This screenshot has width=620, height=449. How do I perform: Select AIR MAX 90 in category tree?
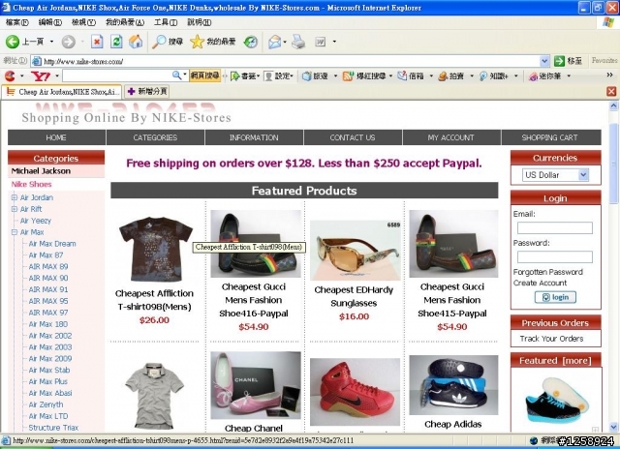tap(48, 278)
